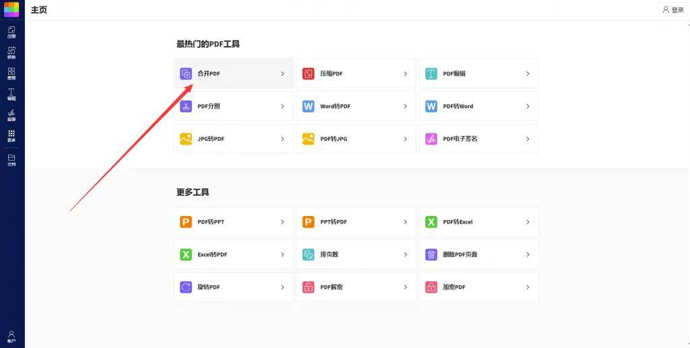This screenshot has height=348, width=690.
Task: Show 更多 tools in sidebar
Action: click(x=11, y=136)
